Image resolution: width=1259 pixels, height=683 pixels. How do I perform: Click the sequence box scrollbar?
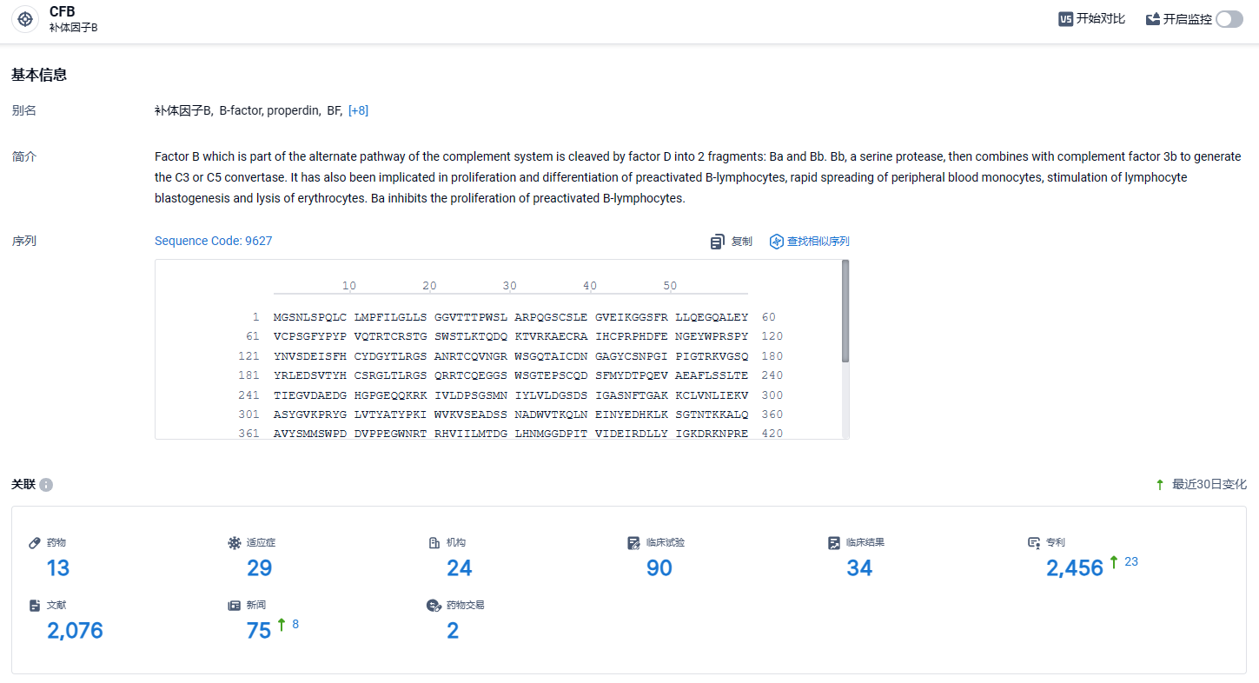point(845,311)
